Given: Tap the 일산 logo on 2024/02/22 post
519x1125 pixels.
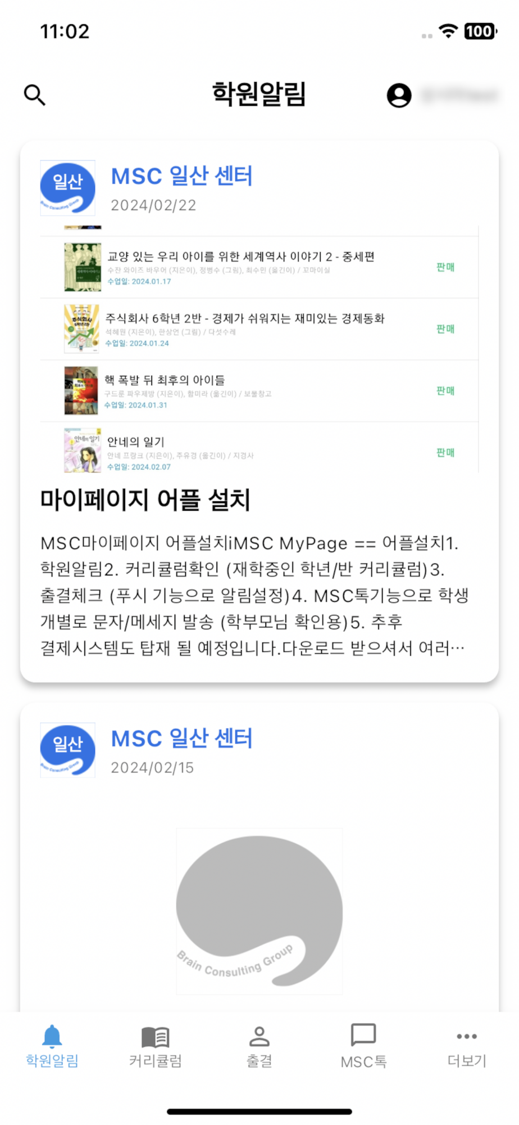Looking at the screenshot, I should coord(67,188).
